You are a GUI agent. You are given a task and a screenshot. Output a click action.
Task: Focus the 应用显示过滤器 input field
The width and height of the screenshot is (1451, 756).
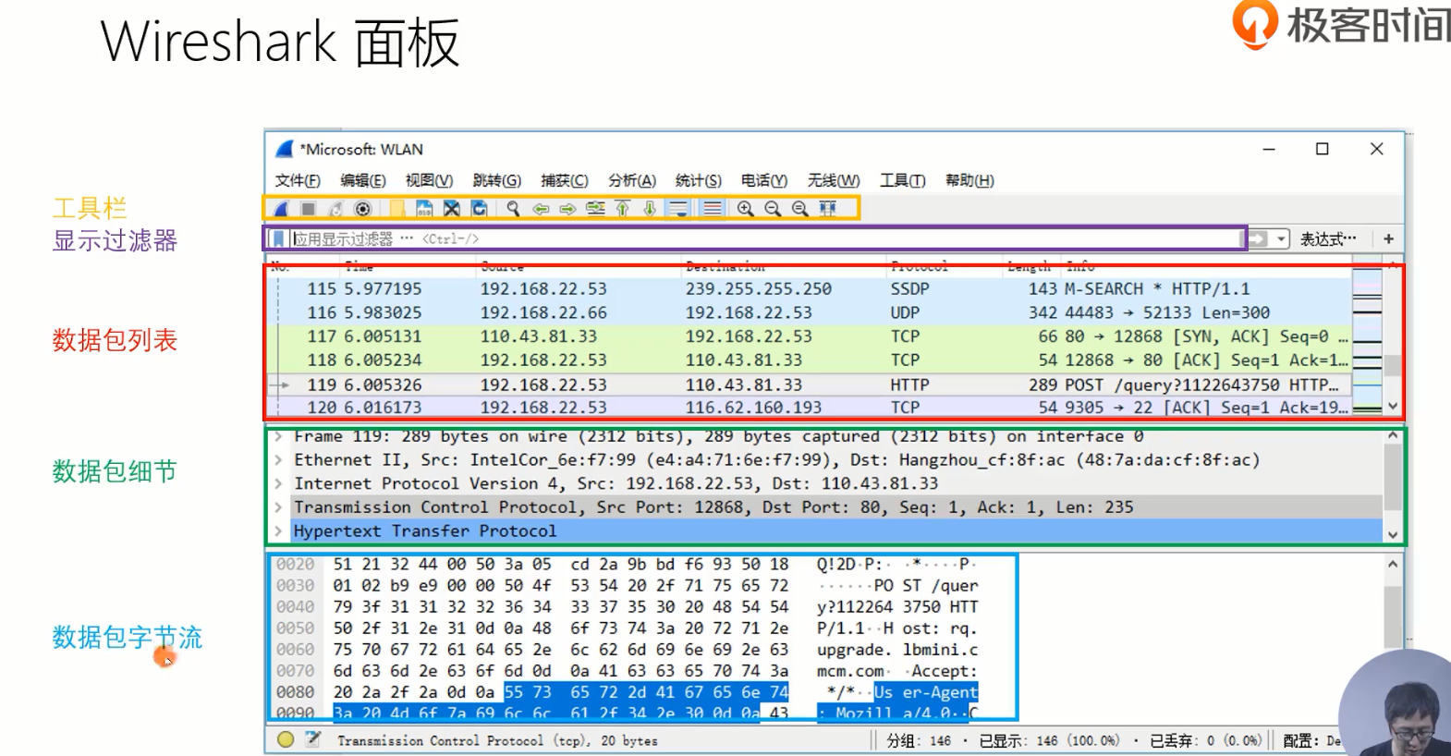click(764, 239)
